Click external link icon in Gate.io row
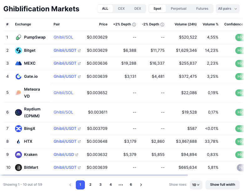The height and width of the screenshot is (192, 244). [79, 77]
